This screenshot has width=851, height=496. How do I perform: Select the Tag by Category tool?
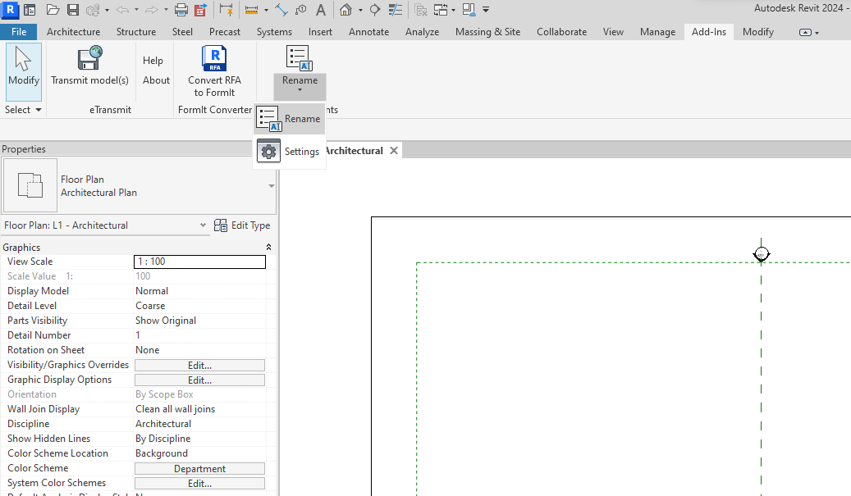[x=300, y=10]
